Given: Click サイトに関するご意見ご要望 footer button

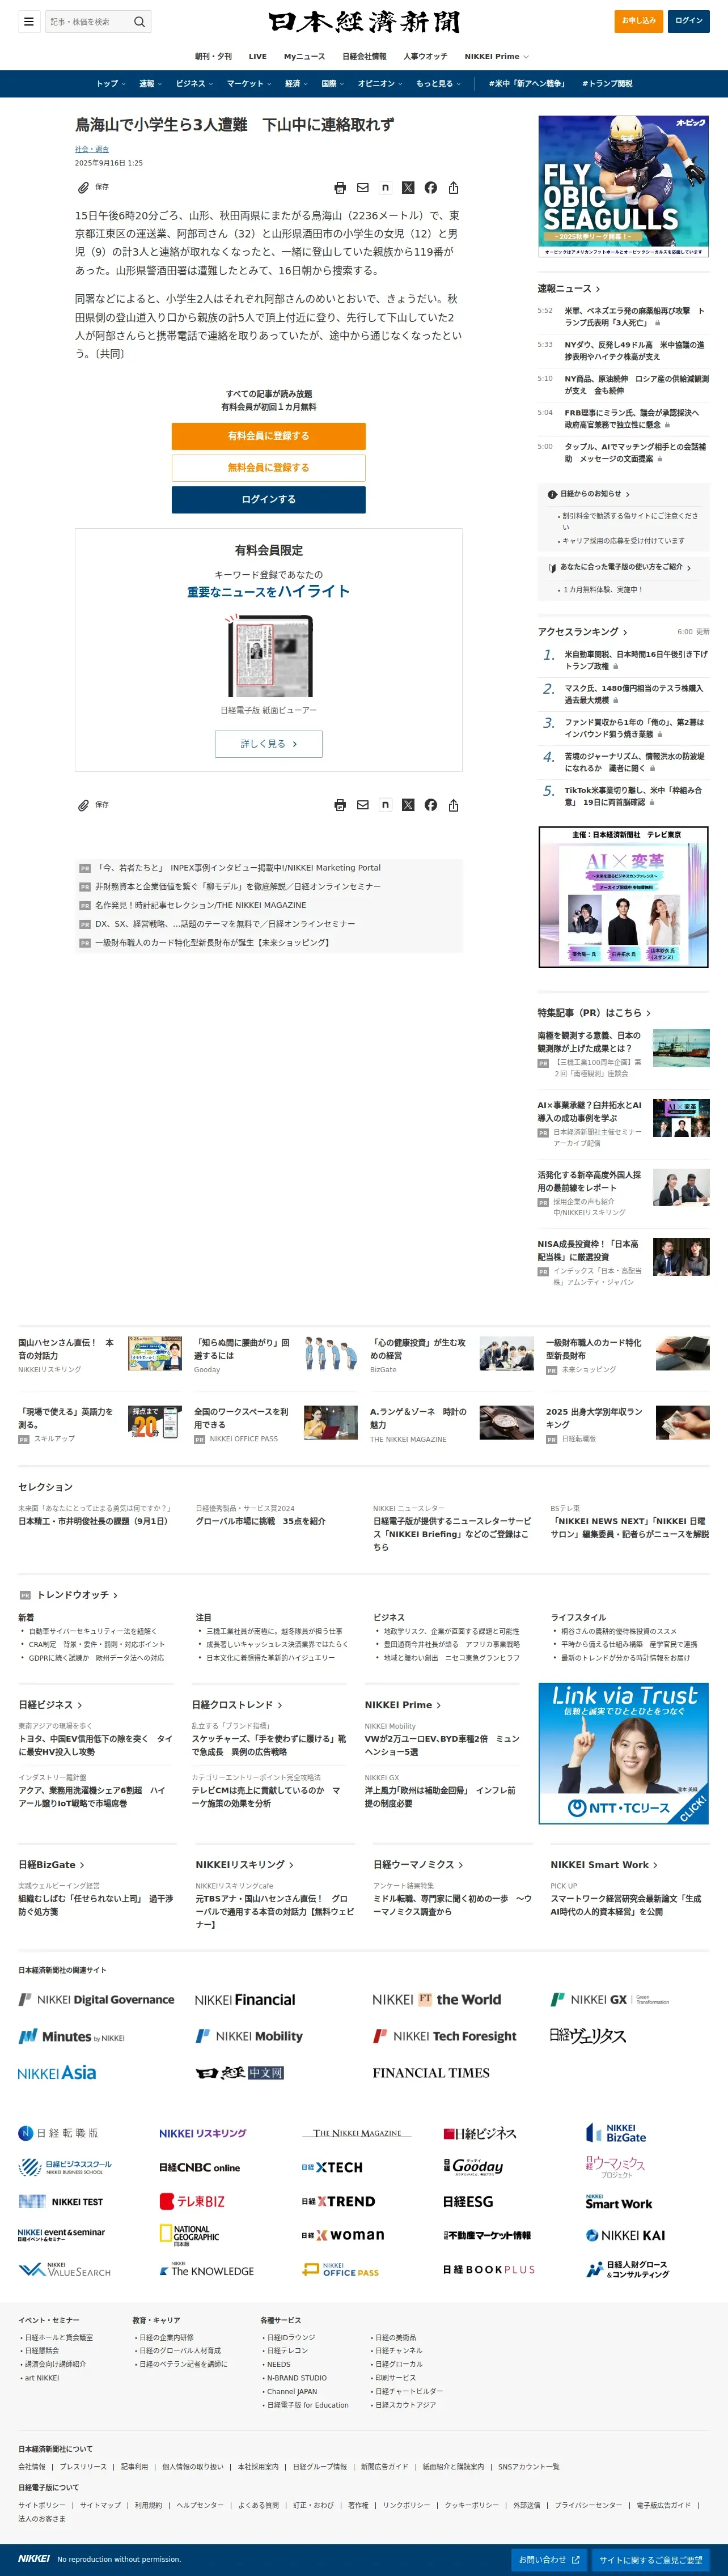Looking at the screenshot, I should pyautogui.click(x=651, y=2560).
